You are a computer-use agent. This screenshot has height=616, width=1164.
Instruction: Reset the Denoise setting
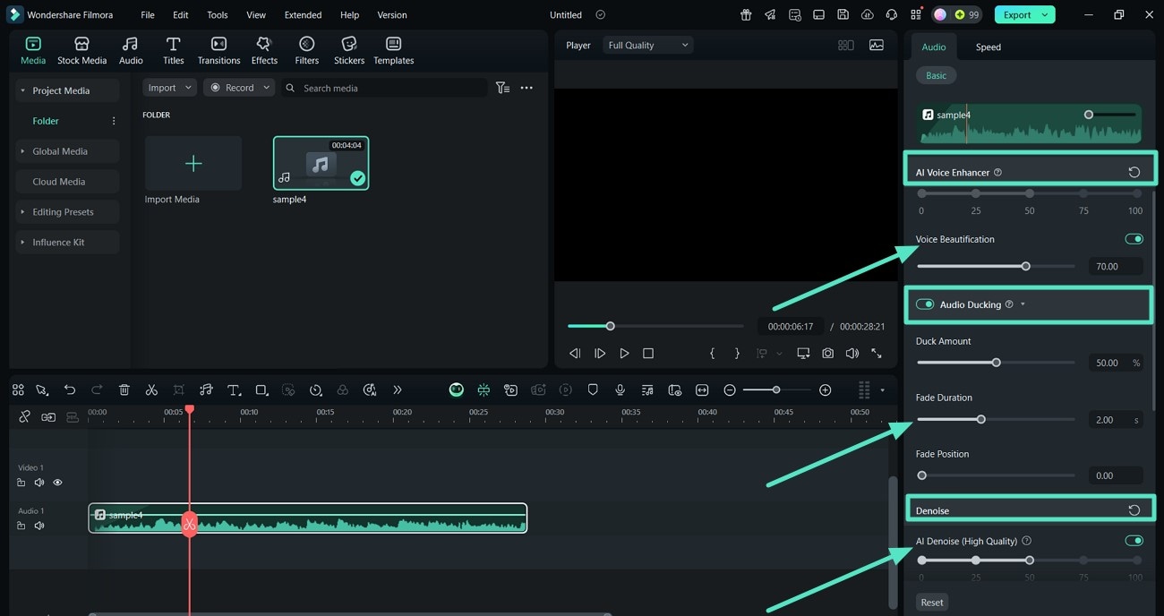(1134, 510)
